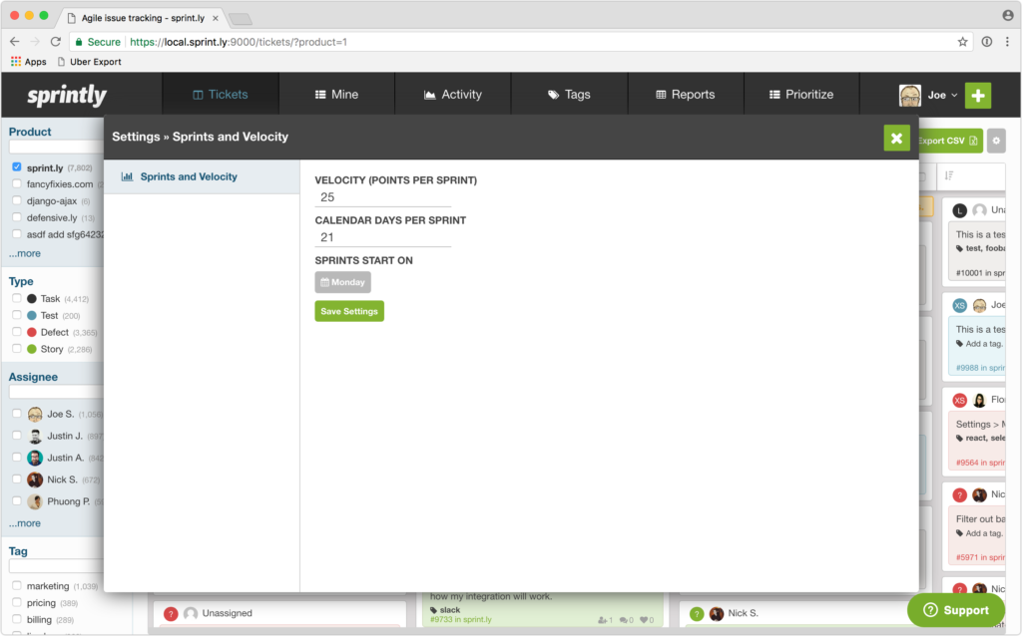Click the calendar icon on the Monday button
The height and width of the screenshot is (636, 1022).
326,282
